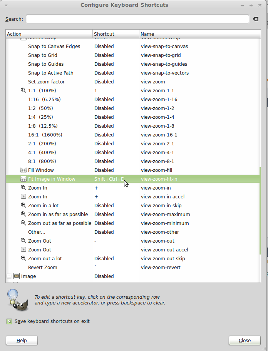Close the Configure Keyboard Shortcuts dialog
This screenshot has height=351, width=268.
(245, 341)
